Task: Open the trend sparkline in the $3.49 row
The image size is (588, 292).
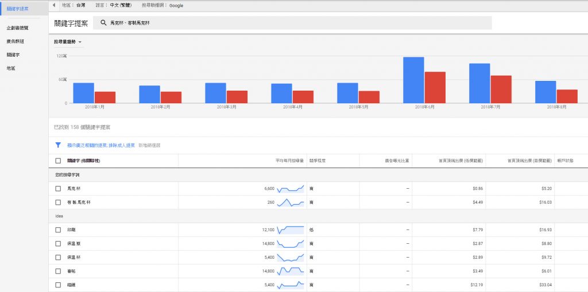Action: click(x=290, y=271)
